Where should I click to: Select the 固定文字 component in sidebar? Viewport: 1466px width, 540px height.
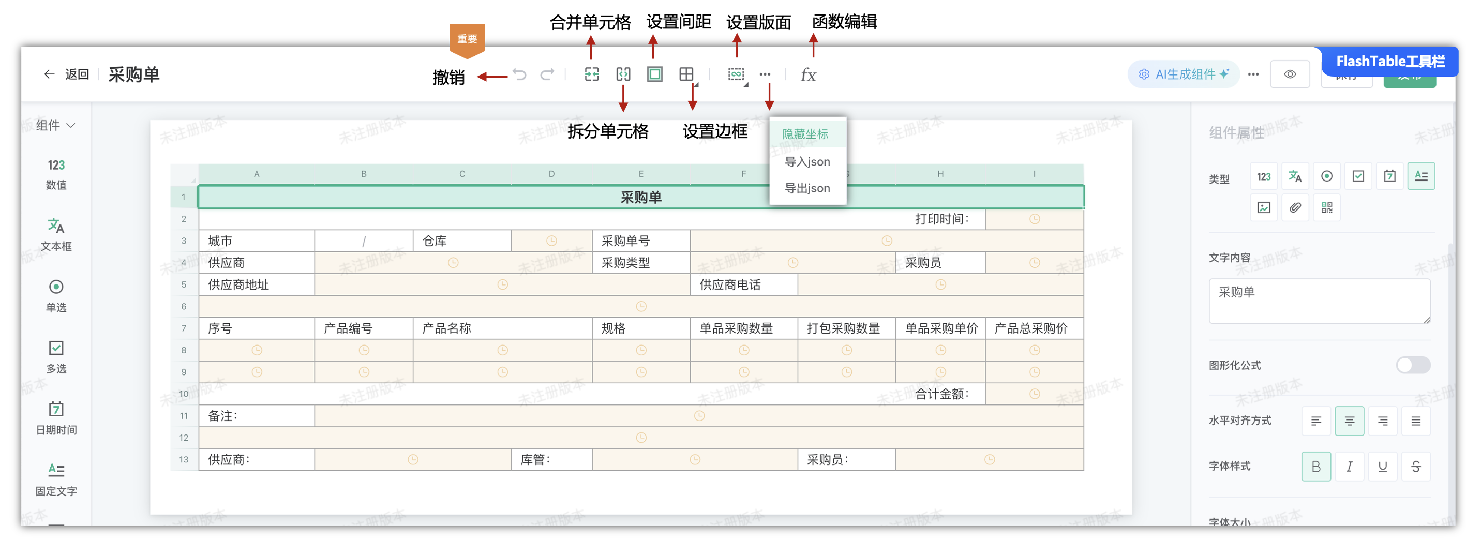pos(56,479)
